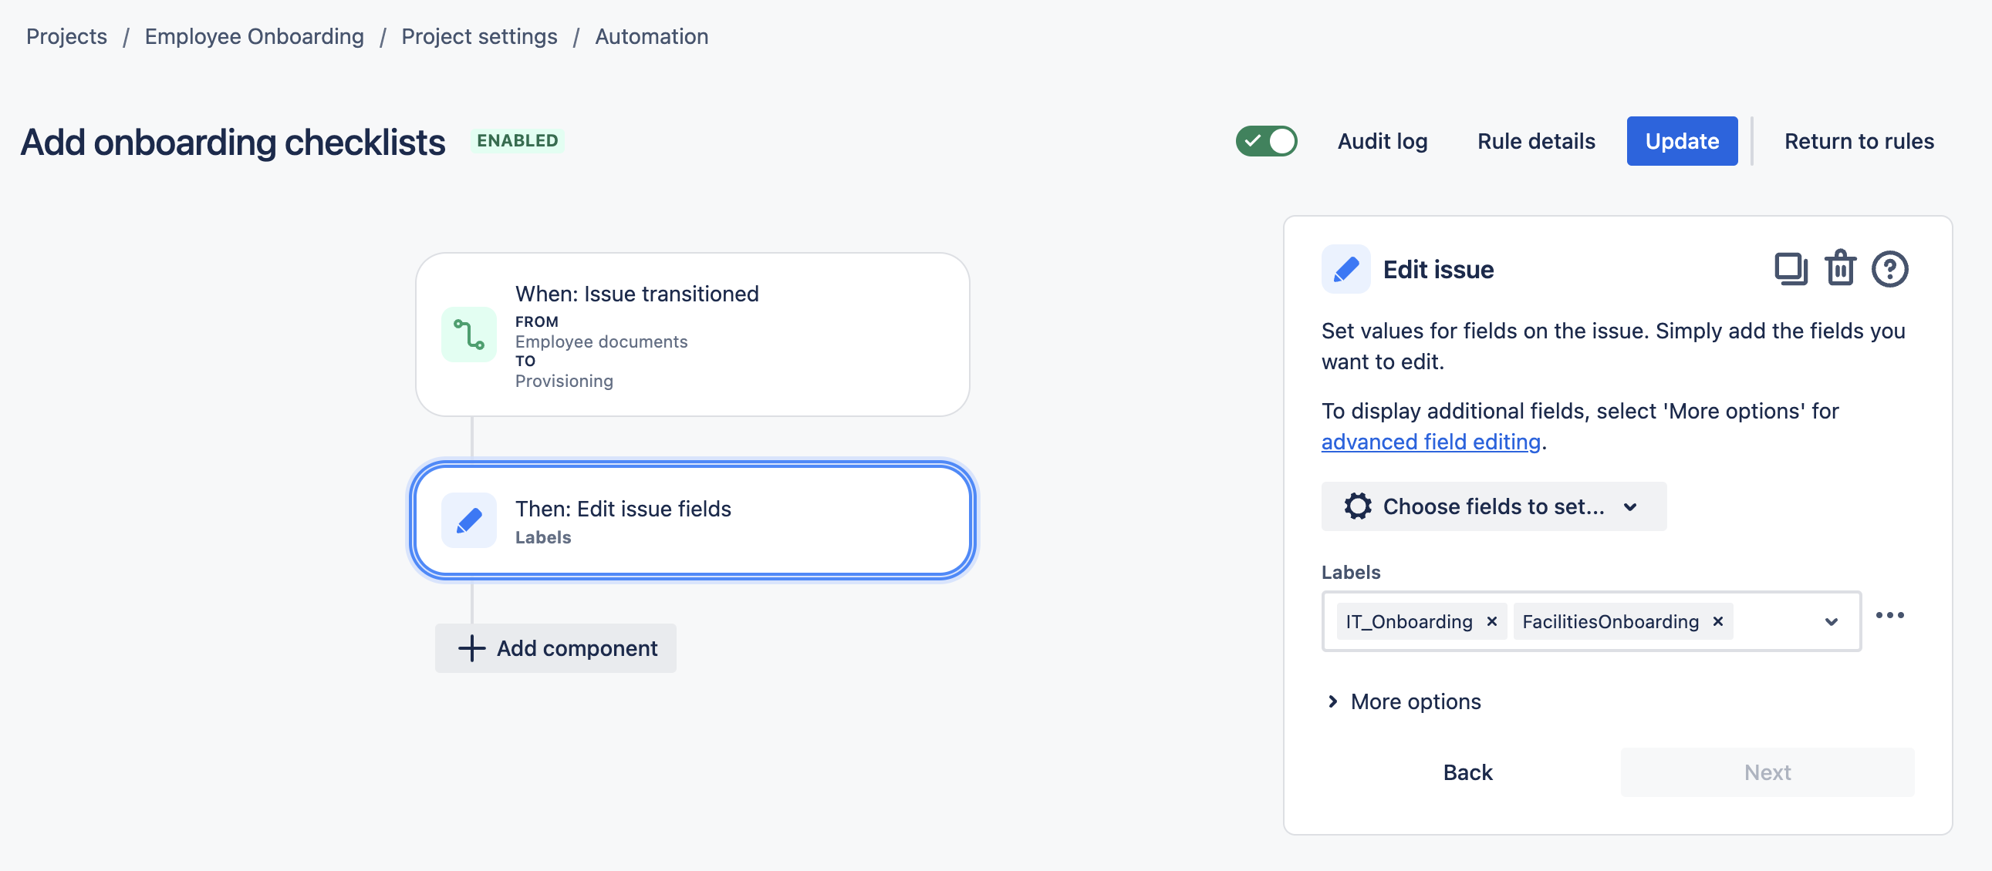Click the trash delete component icon

point(1841,268)
